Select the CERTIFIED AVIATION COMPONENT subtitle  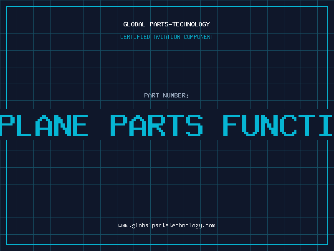click(167, 37)
